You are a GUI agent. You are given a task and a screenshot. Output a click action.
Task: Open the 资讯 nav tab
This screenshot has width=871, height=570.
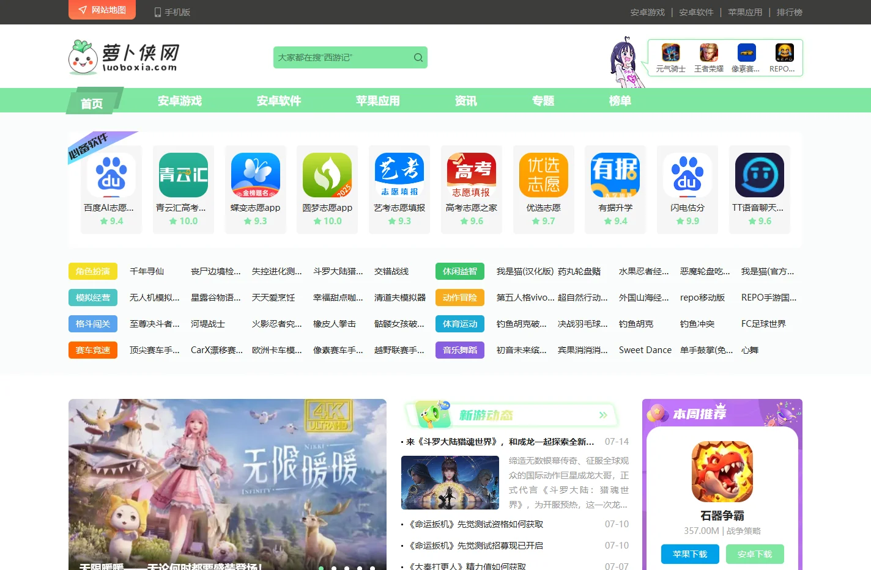[466, 101]
